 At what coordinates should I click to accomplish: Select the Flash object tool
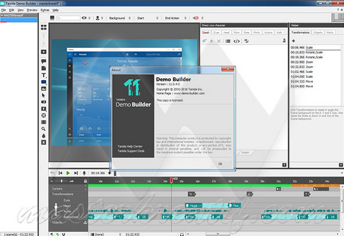(x=44, y=109)
